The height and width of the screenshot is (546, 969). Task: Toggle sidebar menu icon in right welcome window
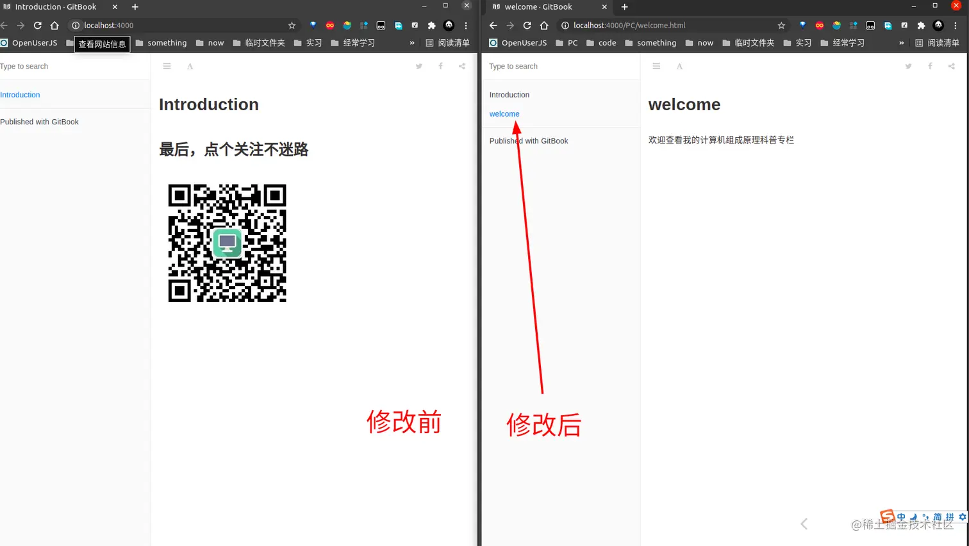(656, 66)
